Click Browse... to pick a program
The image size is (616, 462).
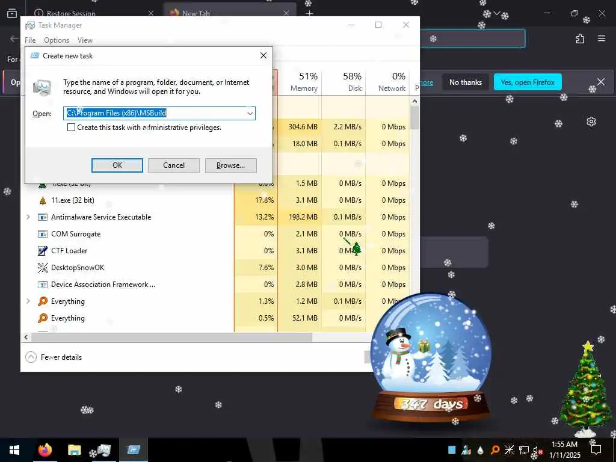(x=230, y=165)
